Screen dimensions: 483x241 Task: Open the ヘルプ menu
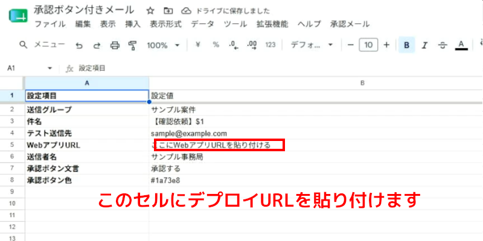coord(309,24)
